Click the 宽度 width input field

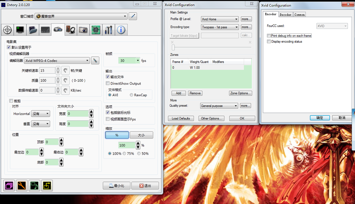(77, 114)
